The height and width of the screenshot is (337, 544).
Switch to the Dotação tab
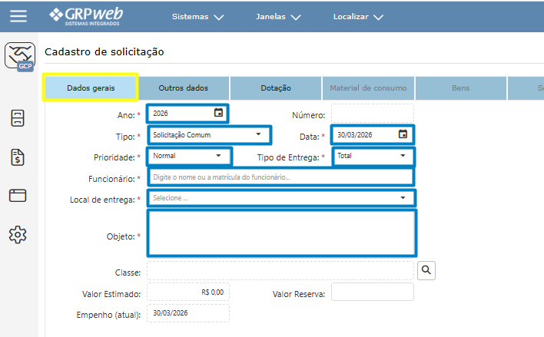[x=276, y=88]
